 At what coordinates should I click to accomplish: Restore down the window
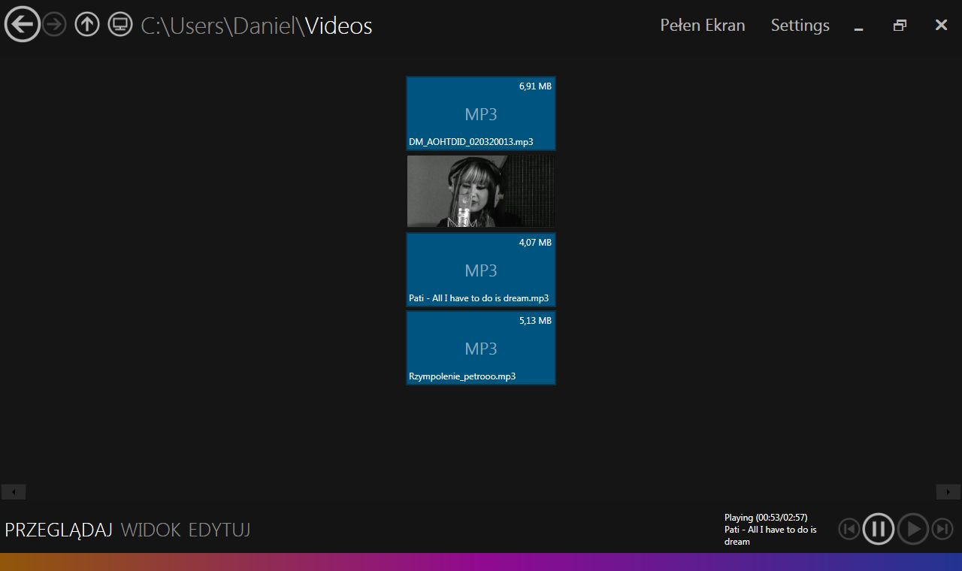pos(900,26)
